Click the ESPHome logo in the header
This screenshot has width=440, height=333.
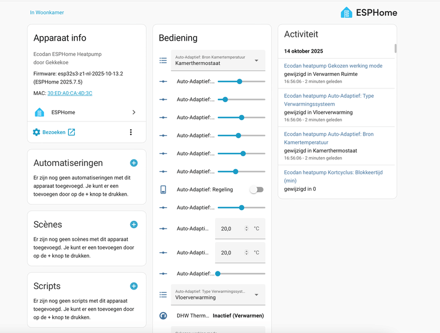point(369,13)
